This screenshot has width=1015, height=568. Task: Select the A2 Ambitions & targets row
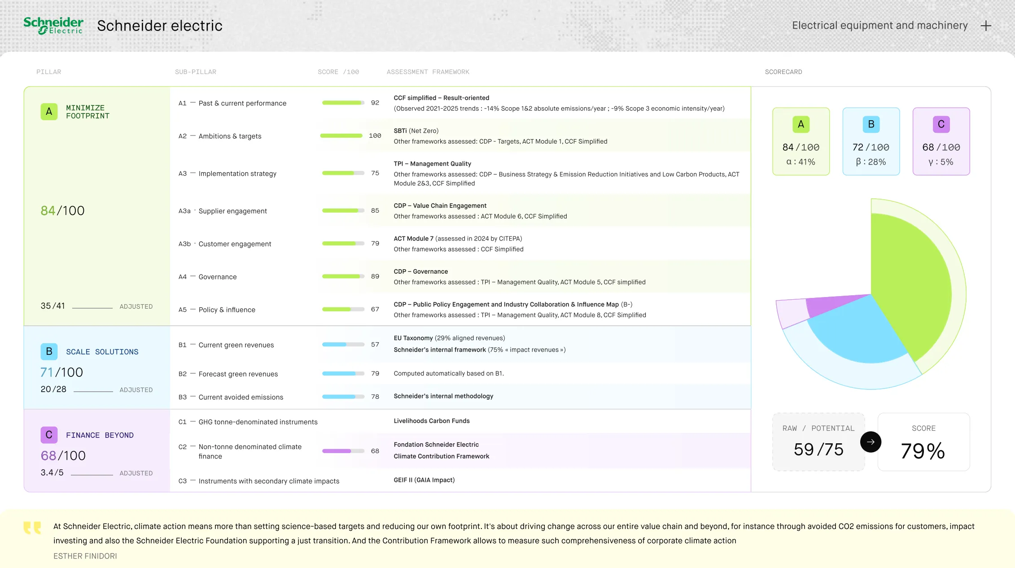point(460,136)
